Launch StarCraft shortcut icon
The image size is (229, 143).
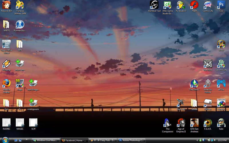pyautogui.click(x=181, y=104)
